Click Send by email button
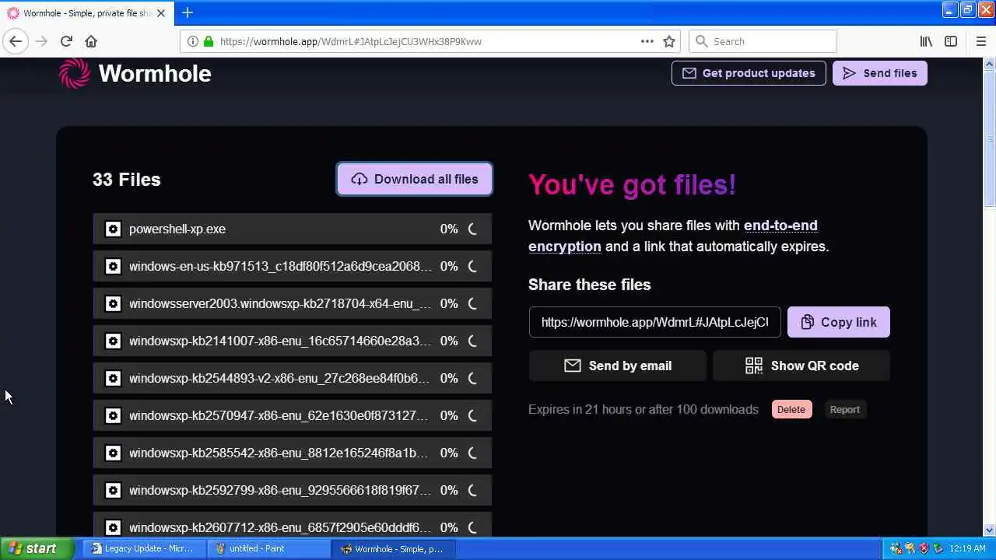This screenshot has width=996, height=560. pyautogui.click(x=617, y=366)
